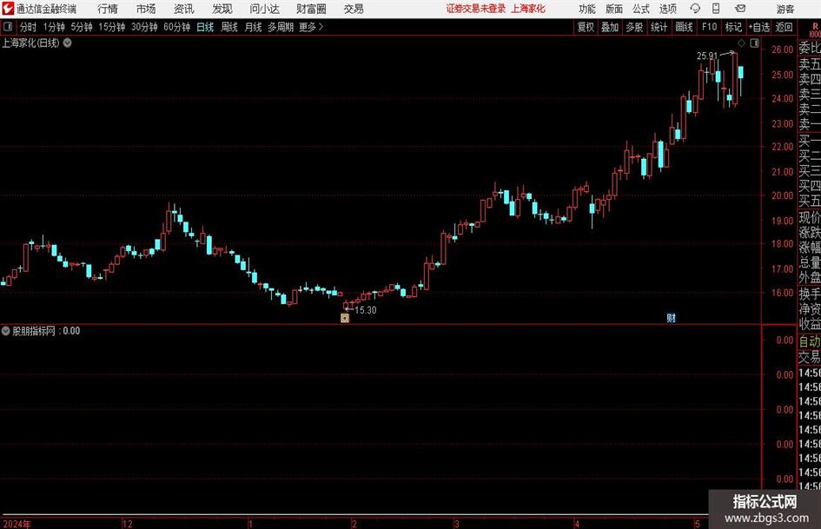Open the 选项 menu

point(668,9)
